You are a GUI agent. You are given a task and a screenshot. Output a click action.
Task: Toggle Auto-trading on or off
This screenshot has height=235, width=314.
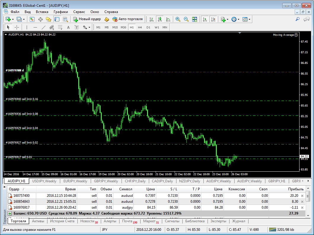[x=127, y=19]
